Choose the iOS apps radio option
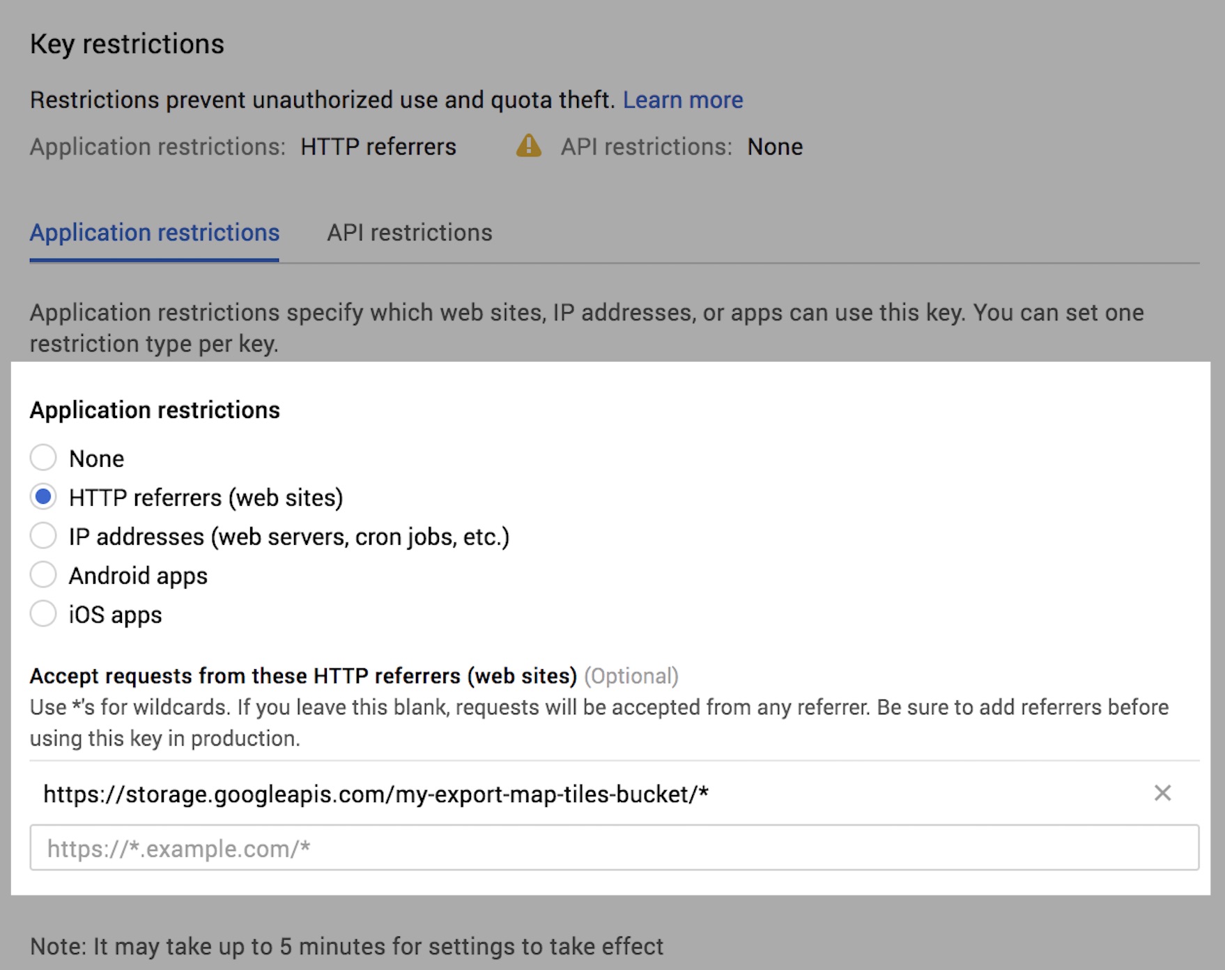 click(43, 614)
